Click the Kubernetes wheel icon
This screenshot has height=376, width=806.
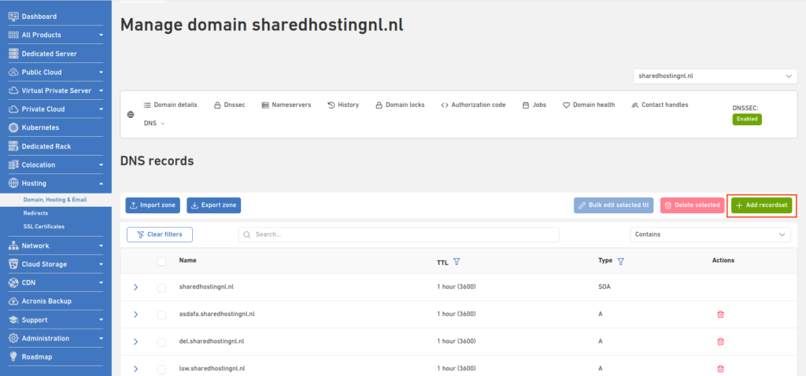tap(13, 127)
